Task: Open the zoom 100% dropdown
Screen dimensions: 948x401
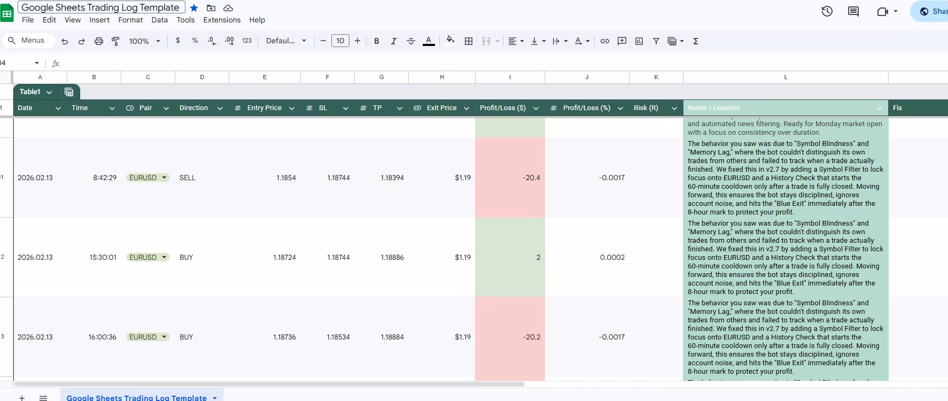Action: point(144,41)
